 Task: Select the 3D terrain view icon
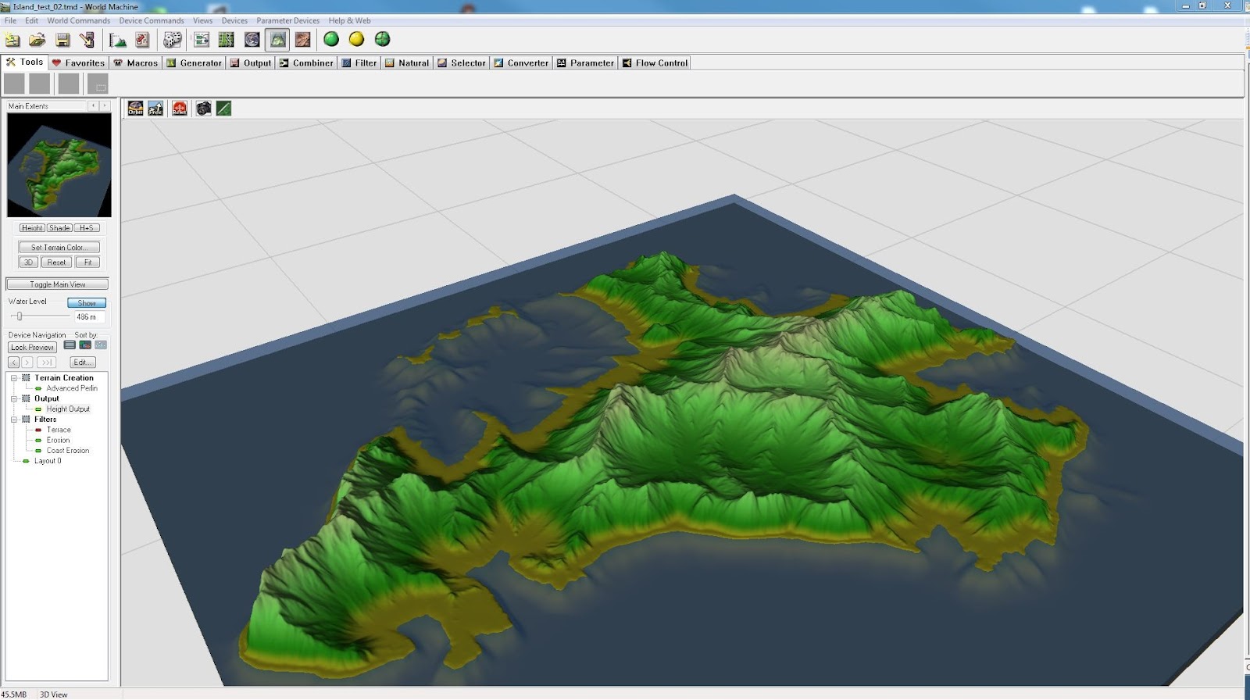click(x=277, y=40)
